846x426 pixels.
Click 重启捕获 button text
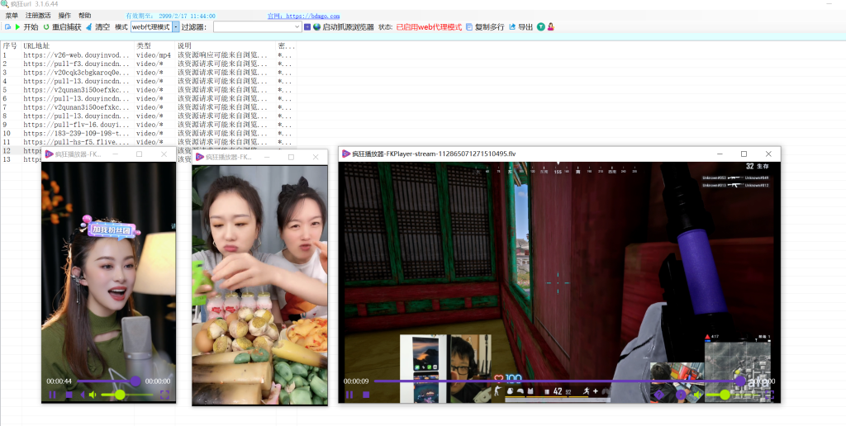click(66, 27)
